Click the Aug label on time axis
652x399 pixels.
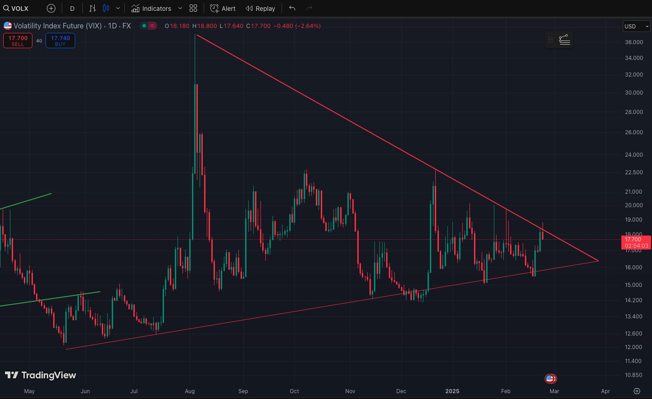tap(190, 391)
